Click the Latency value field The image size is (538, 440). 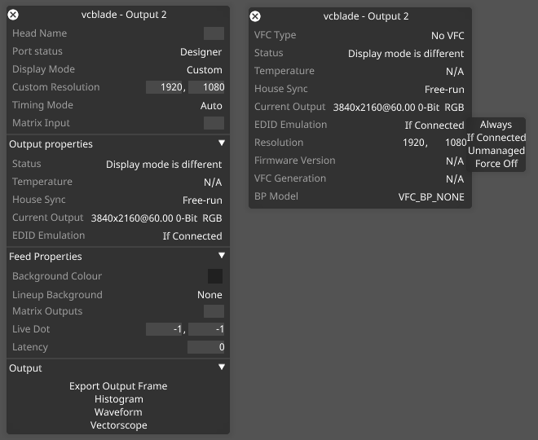[205, 347]
